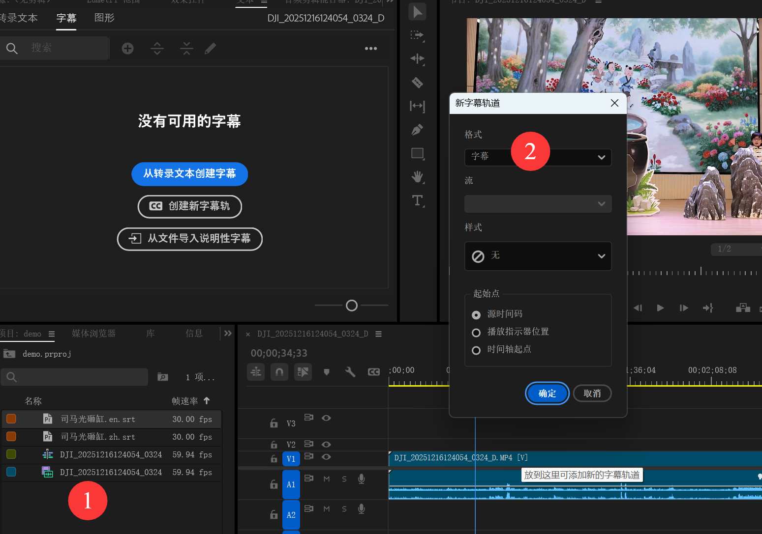
Task: Select the Razor tool in toolbar
Action: pyautogui.click(x=417, y=83)
